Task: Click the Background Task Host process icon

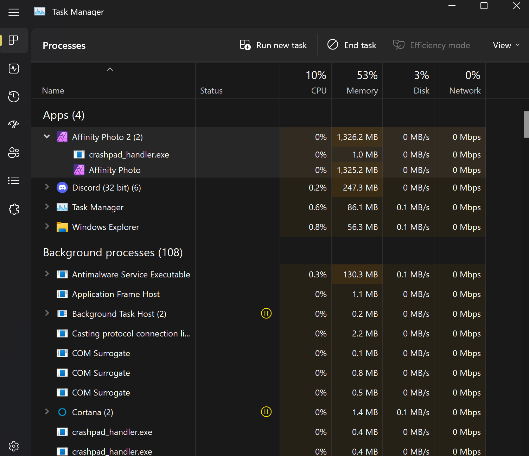Action: point(62,314)
